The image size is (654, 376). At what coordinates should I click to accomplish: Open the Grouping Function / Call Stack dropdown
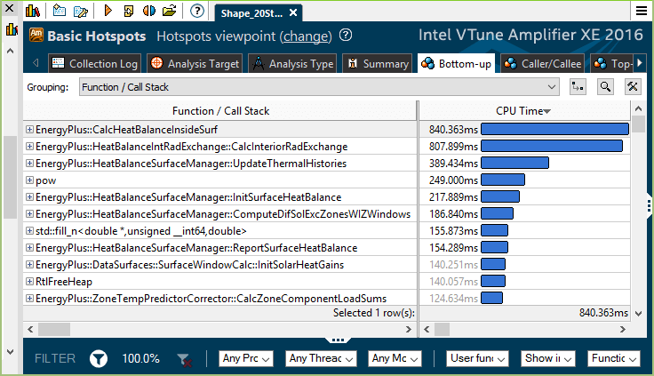click(x=319, y=87)
